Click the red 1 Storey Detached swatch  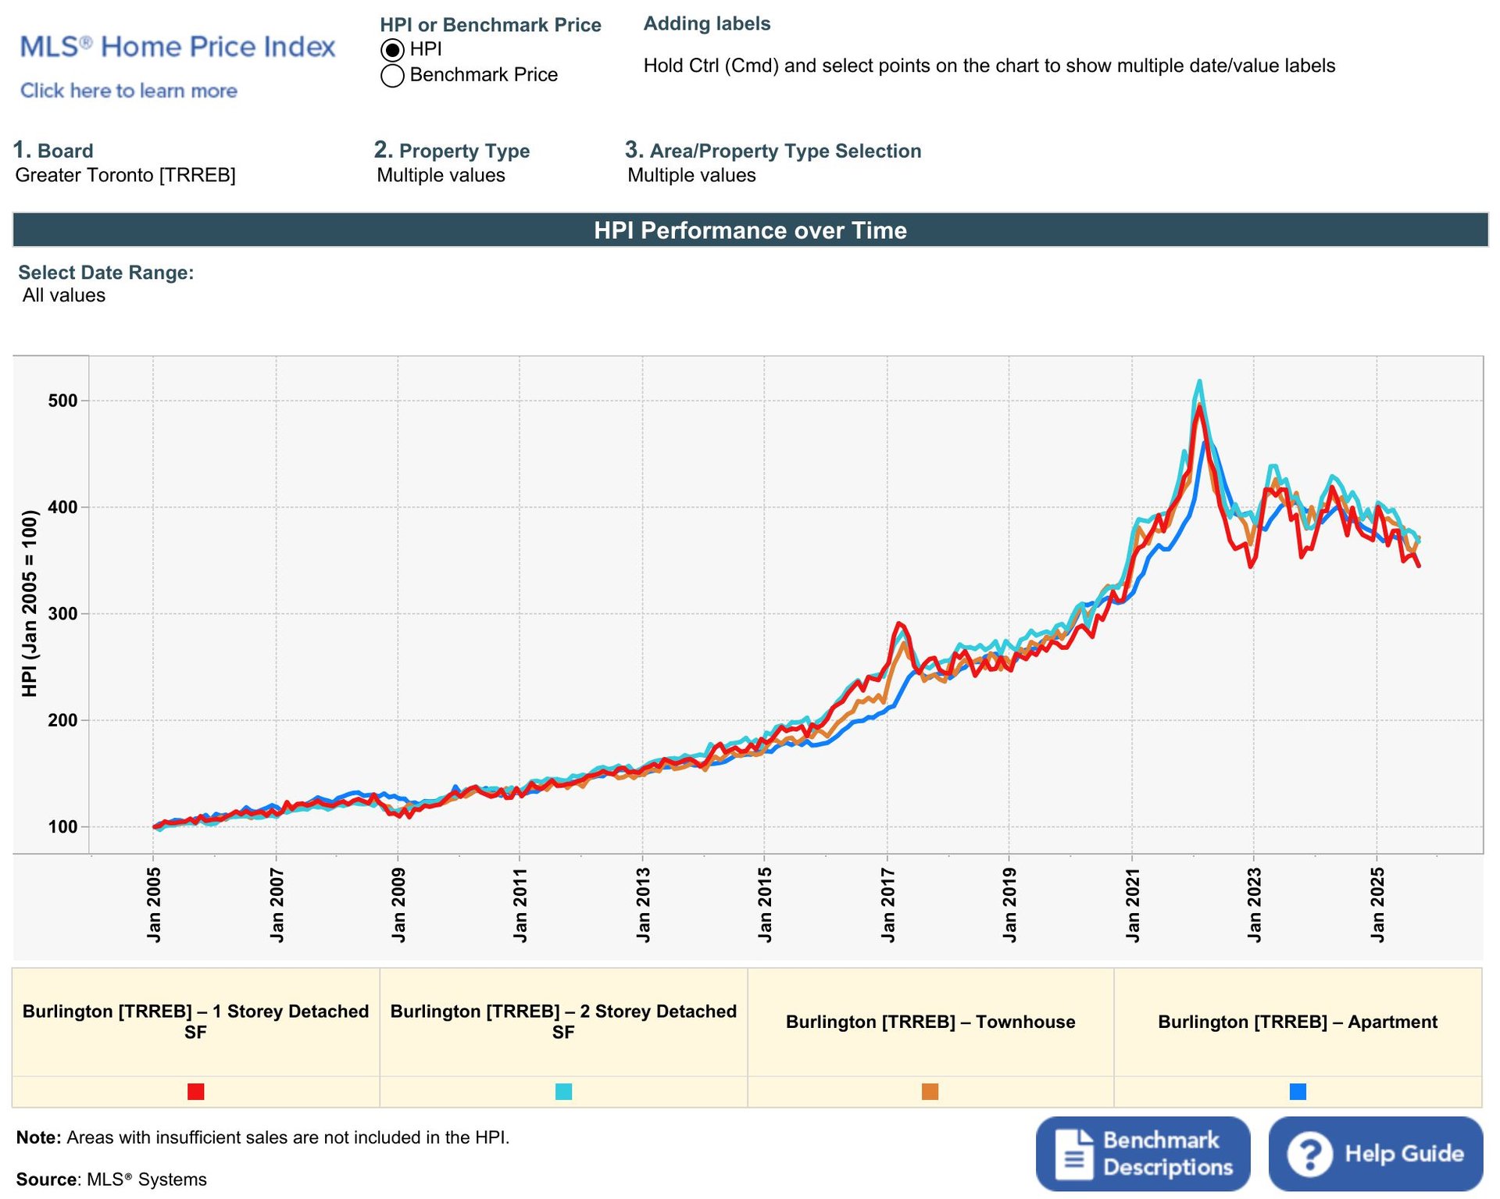[x=195, y=1091]
